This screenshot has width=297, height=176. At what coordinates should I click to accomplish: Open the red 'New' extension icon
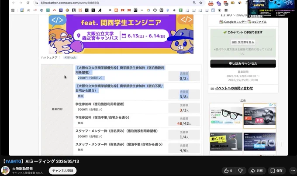tap(211, 3)
